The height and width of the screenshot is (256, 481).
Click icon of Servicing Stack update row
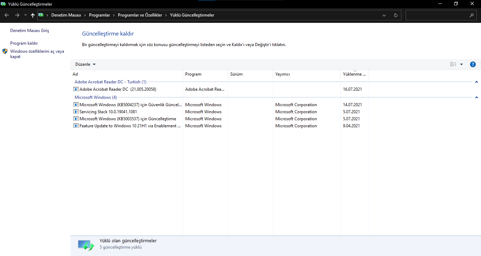76,112
